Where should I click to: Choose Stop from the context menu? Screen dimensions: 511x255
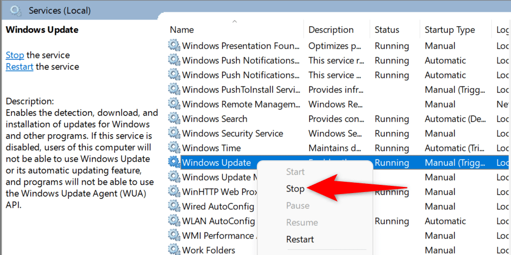(x=295, y=188)
